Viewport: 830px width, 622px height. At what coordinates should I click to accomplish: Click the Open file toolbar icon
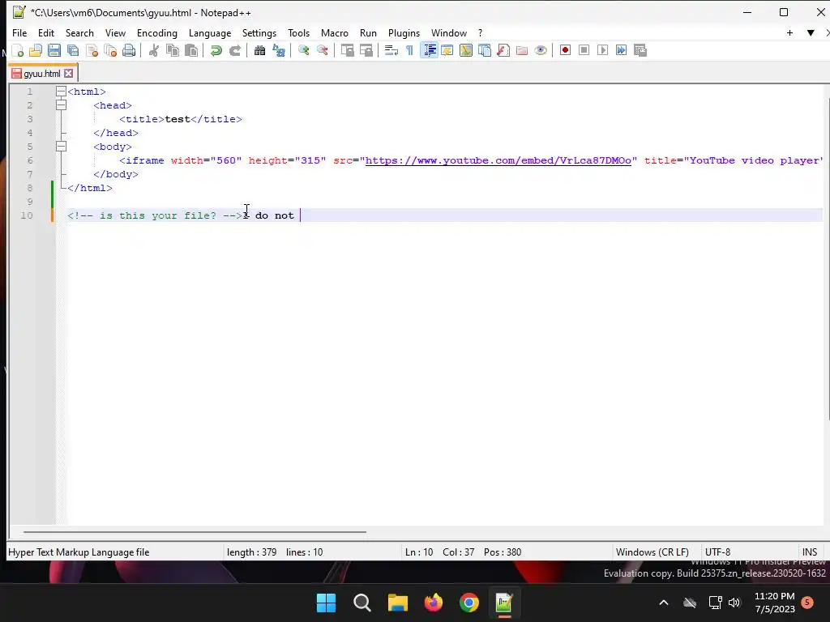point(36,50)
